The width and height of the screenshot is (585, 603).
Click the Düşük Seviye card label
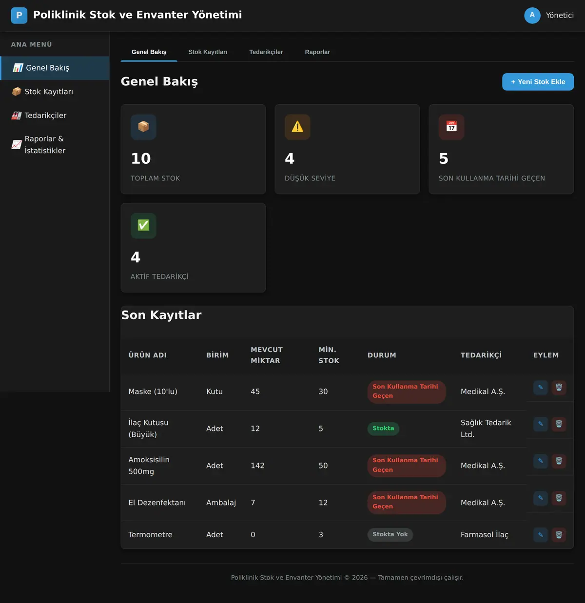[310, 178]
